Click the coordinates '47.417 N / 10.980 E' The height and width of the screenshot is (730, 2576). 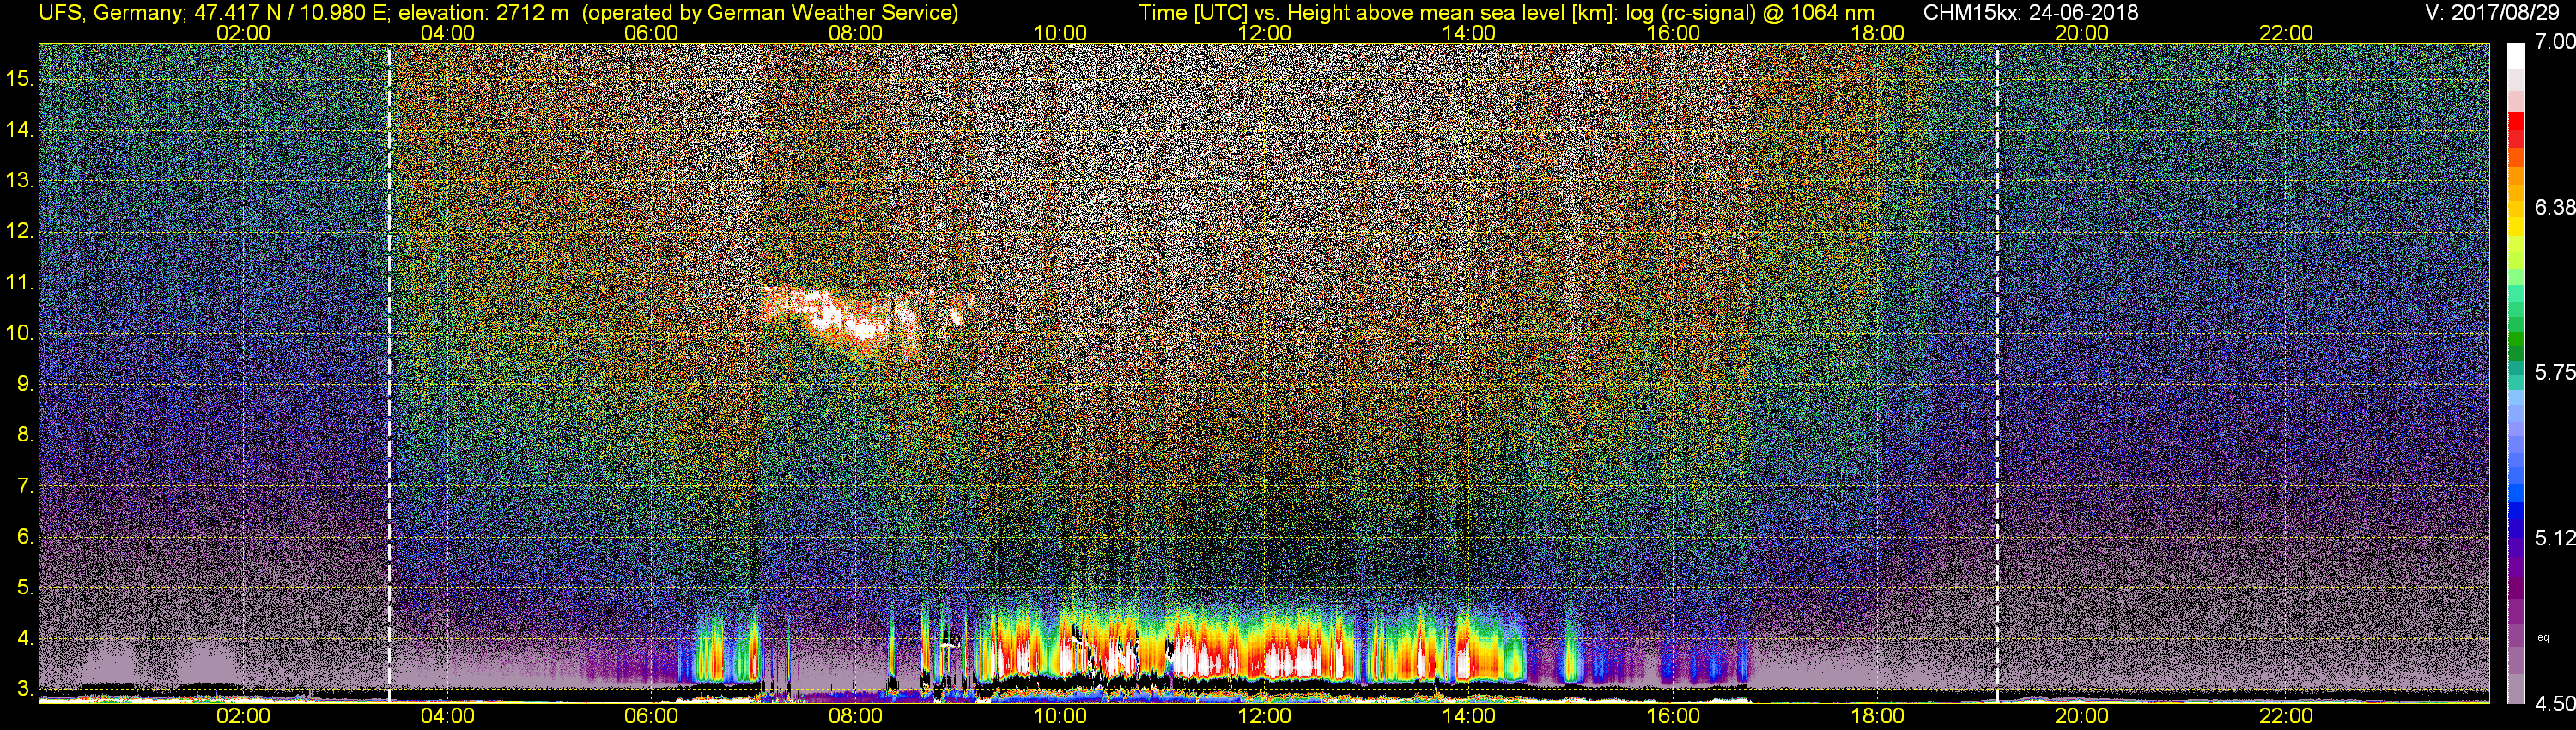[289, 13]
